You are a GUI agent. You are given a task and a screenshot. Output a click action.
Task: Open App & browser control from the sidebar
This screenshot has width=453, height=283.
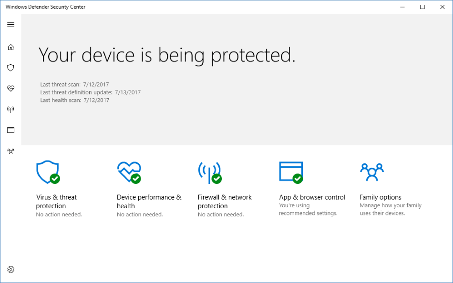click(10, 130)
